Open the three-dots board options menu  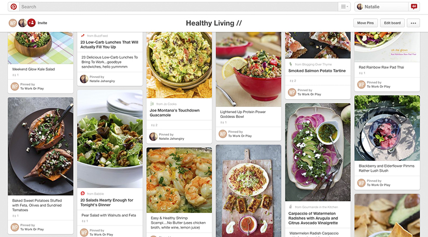(413, 23)
